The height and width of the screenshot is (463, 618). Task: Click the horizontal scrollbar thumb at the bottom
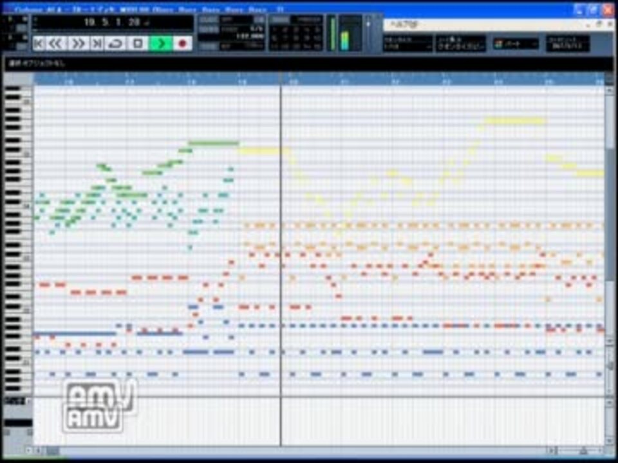pyautogui.click(x=52, y=450)
